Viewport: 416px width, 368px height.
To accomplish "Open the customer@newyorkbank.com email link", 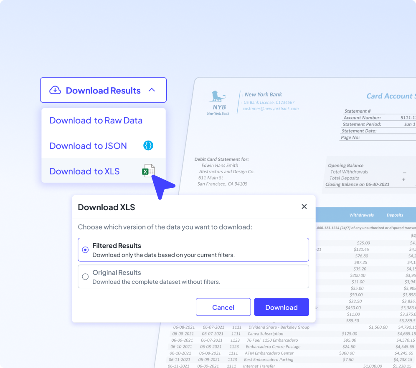I will pyautogui.click(x=271, y=108).
